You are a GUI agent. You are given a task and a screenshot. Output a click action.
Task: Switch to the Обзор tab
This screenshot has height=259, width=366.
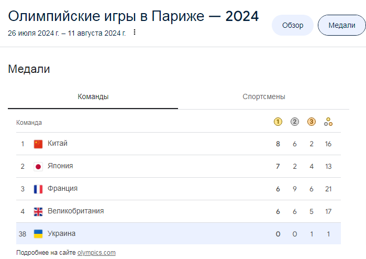[x=293, y=25]
